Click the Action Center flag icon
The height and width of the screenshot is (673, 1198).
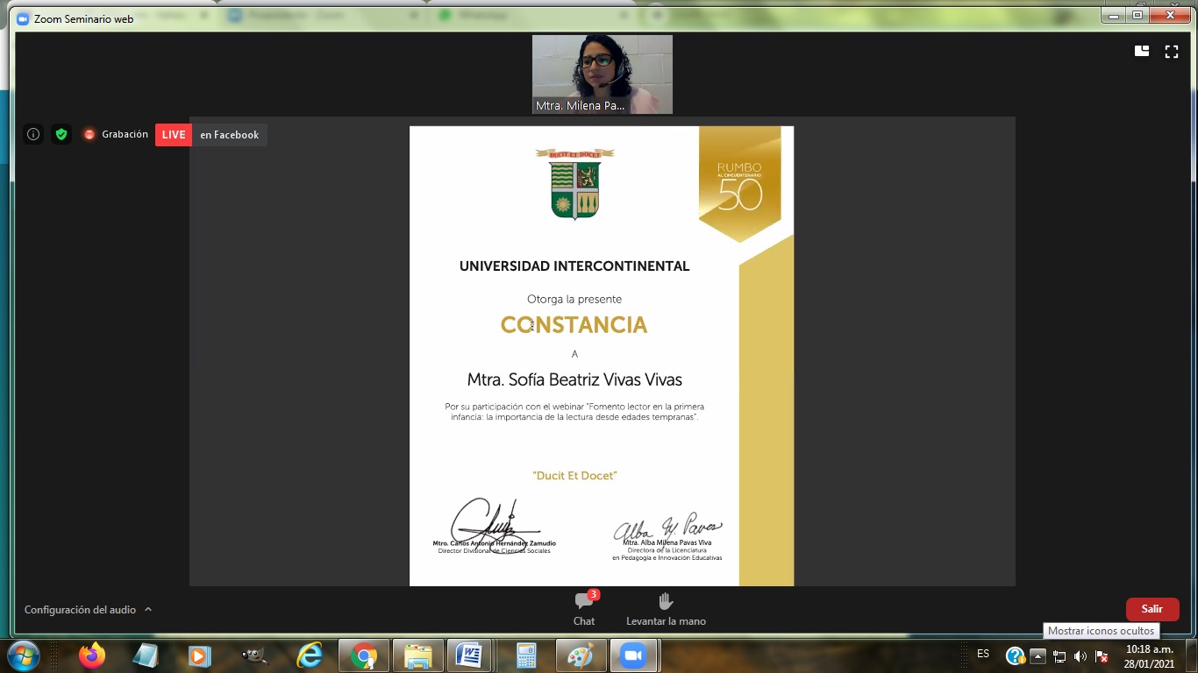pos(1102,656)
